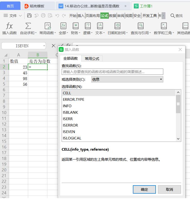Select the 常用公式 tab in the dialog
Screen dimensions: 190x199
click(92, 59)
